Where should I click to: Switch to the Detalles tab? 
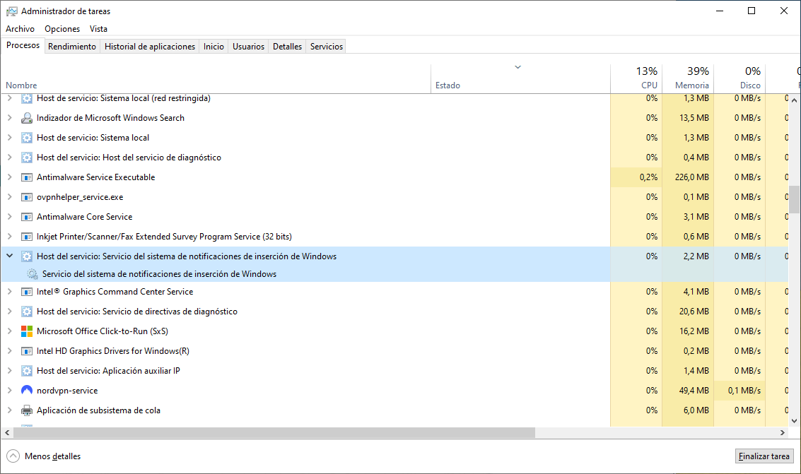[287, 47]
